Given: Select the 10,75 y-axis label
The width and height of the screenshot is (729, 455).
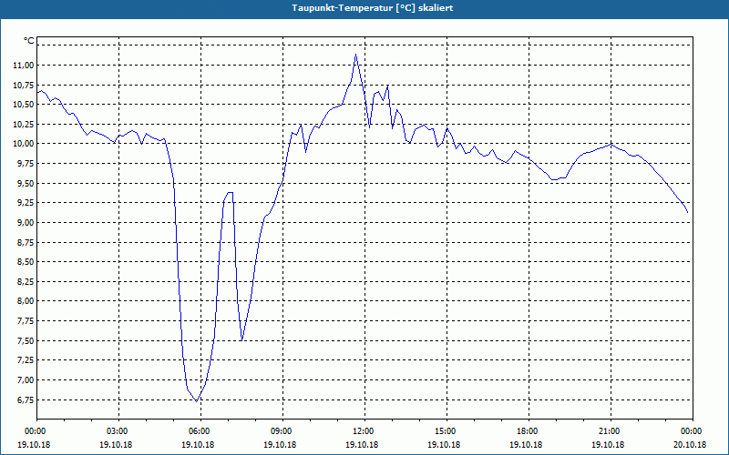Looking at the screenshot, I should pos(24,85).
